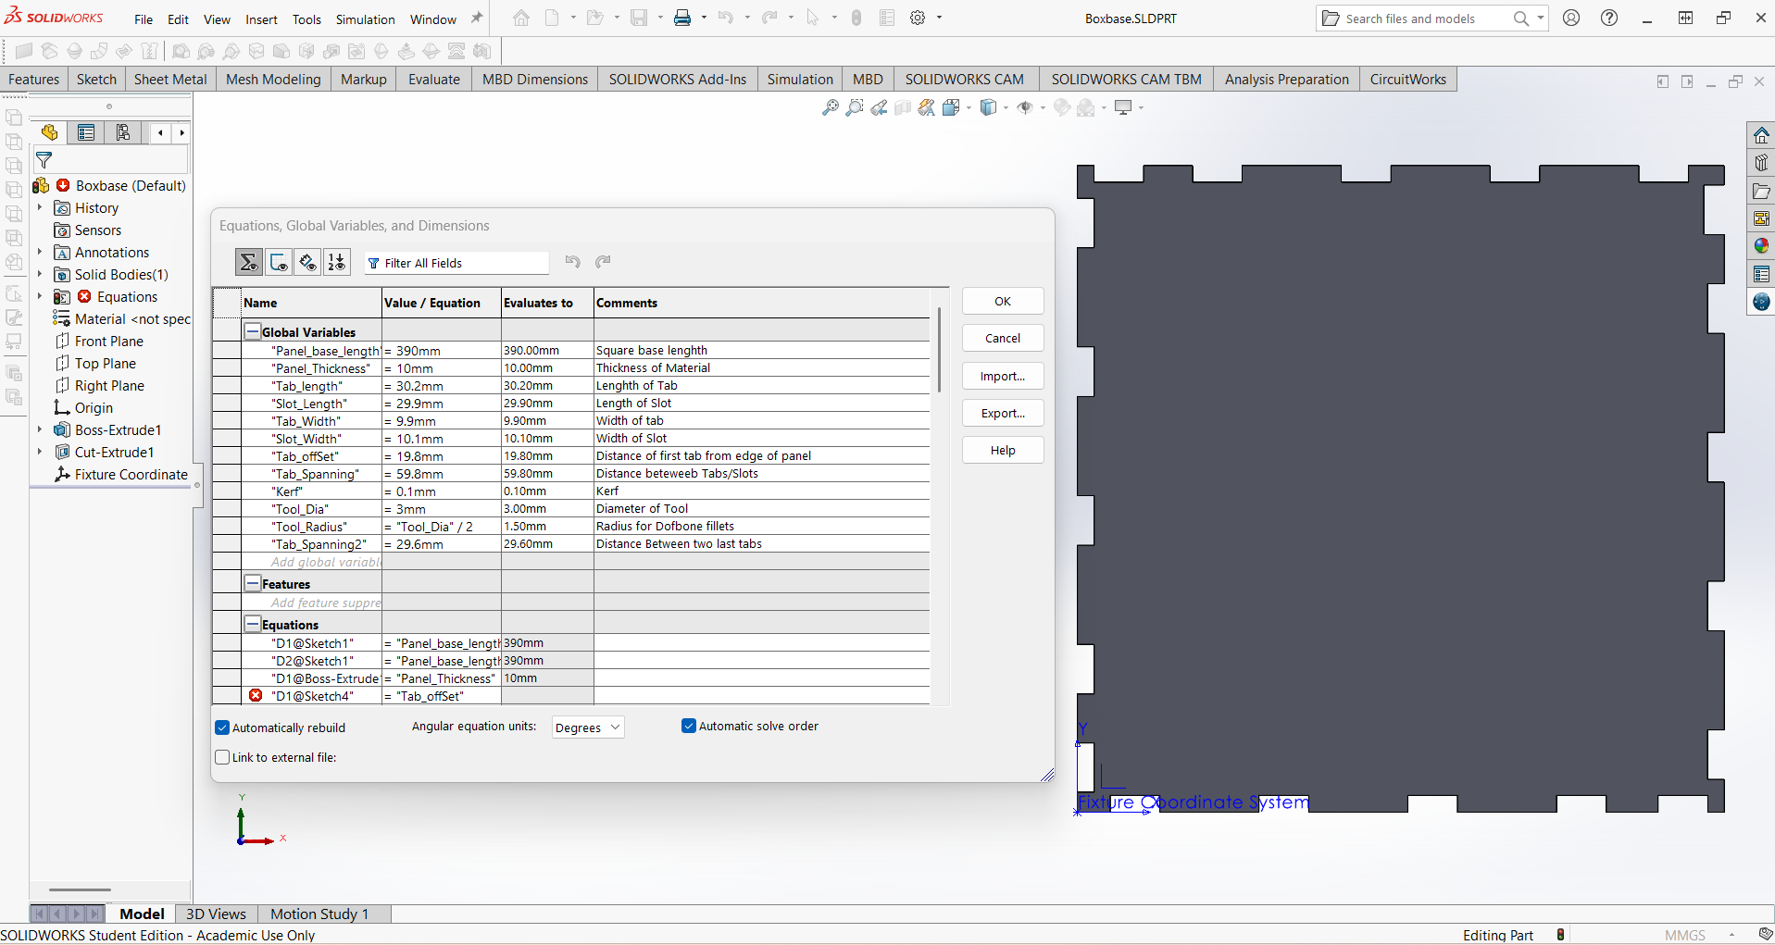Click View Orientation cube icon

coord(951,107)
